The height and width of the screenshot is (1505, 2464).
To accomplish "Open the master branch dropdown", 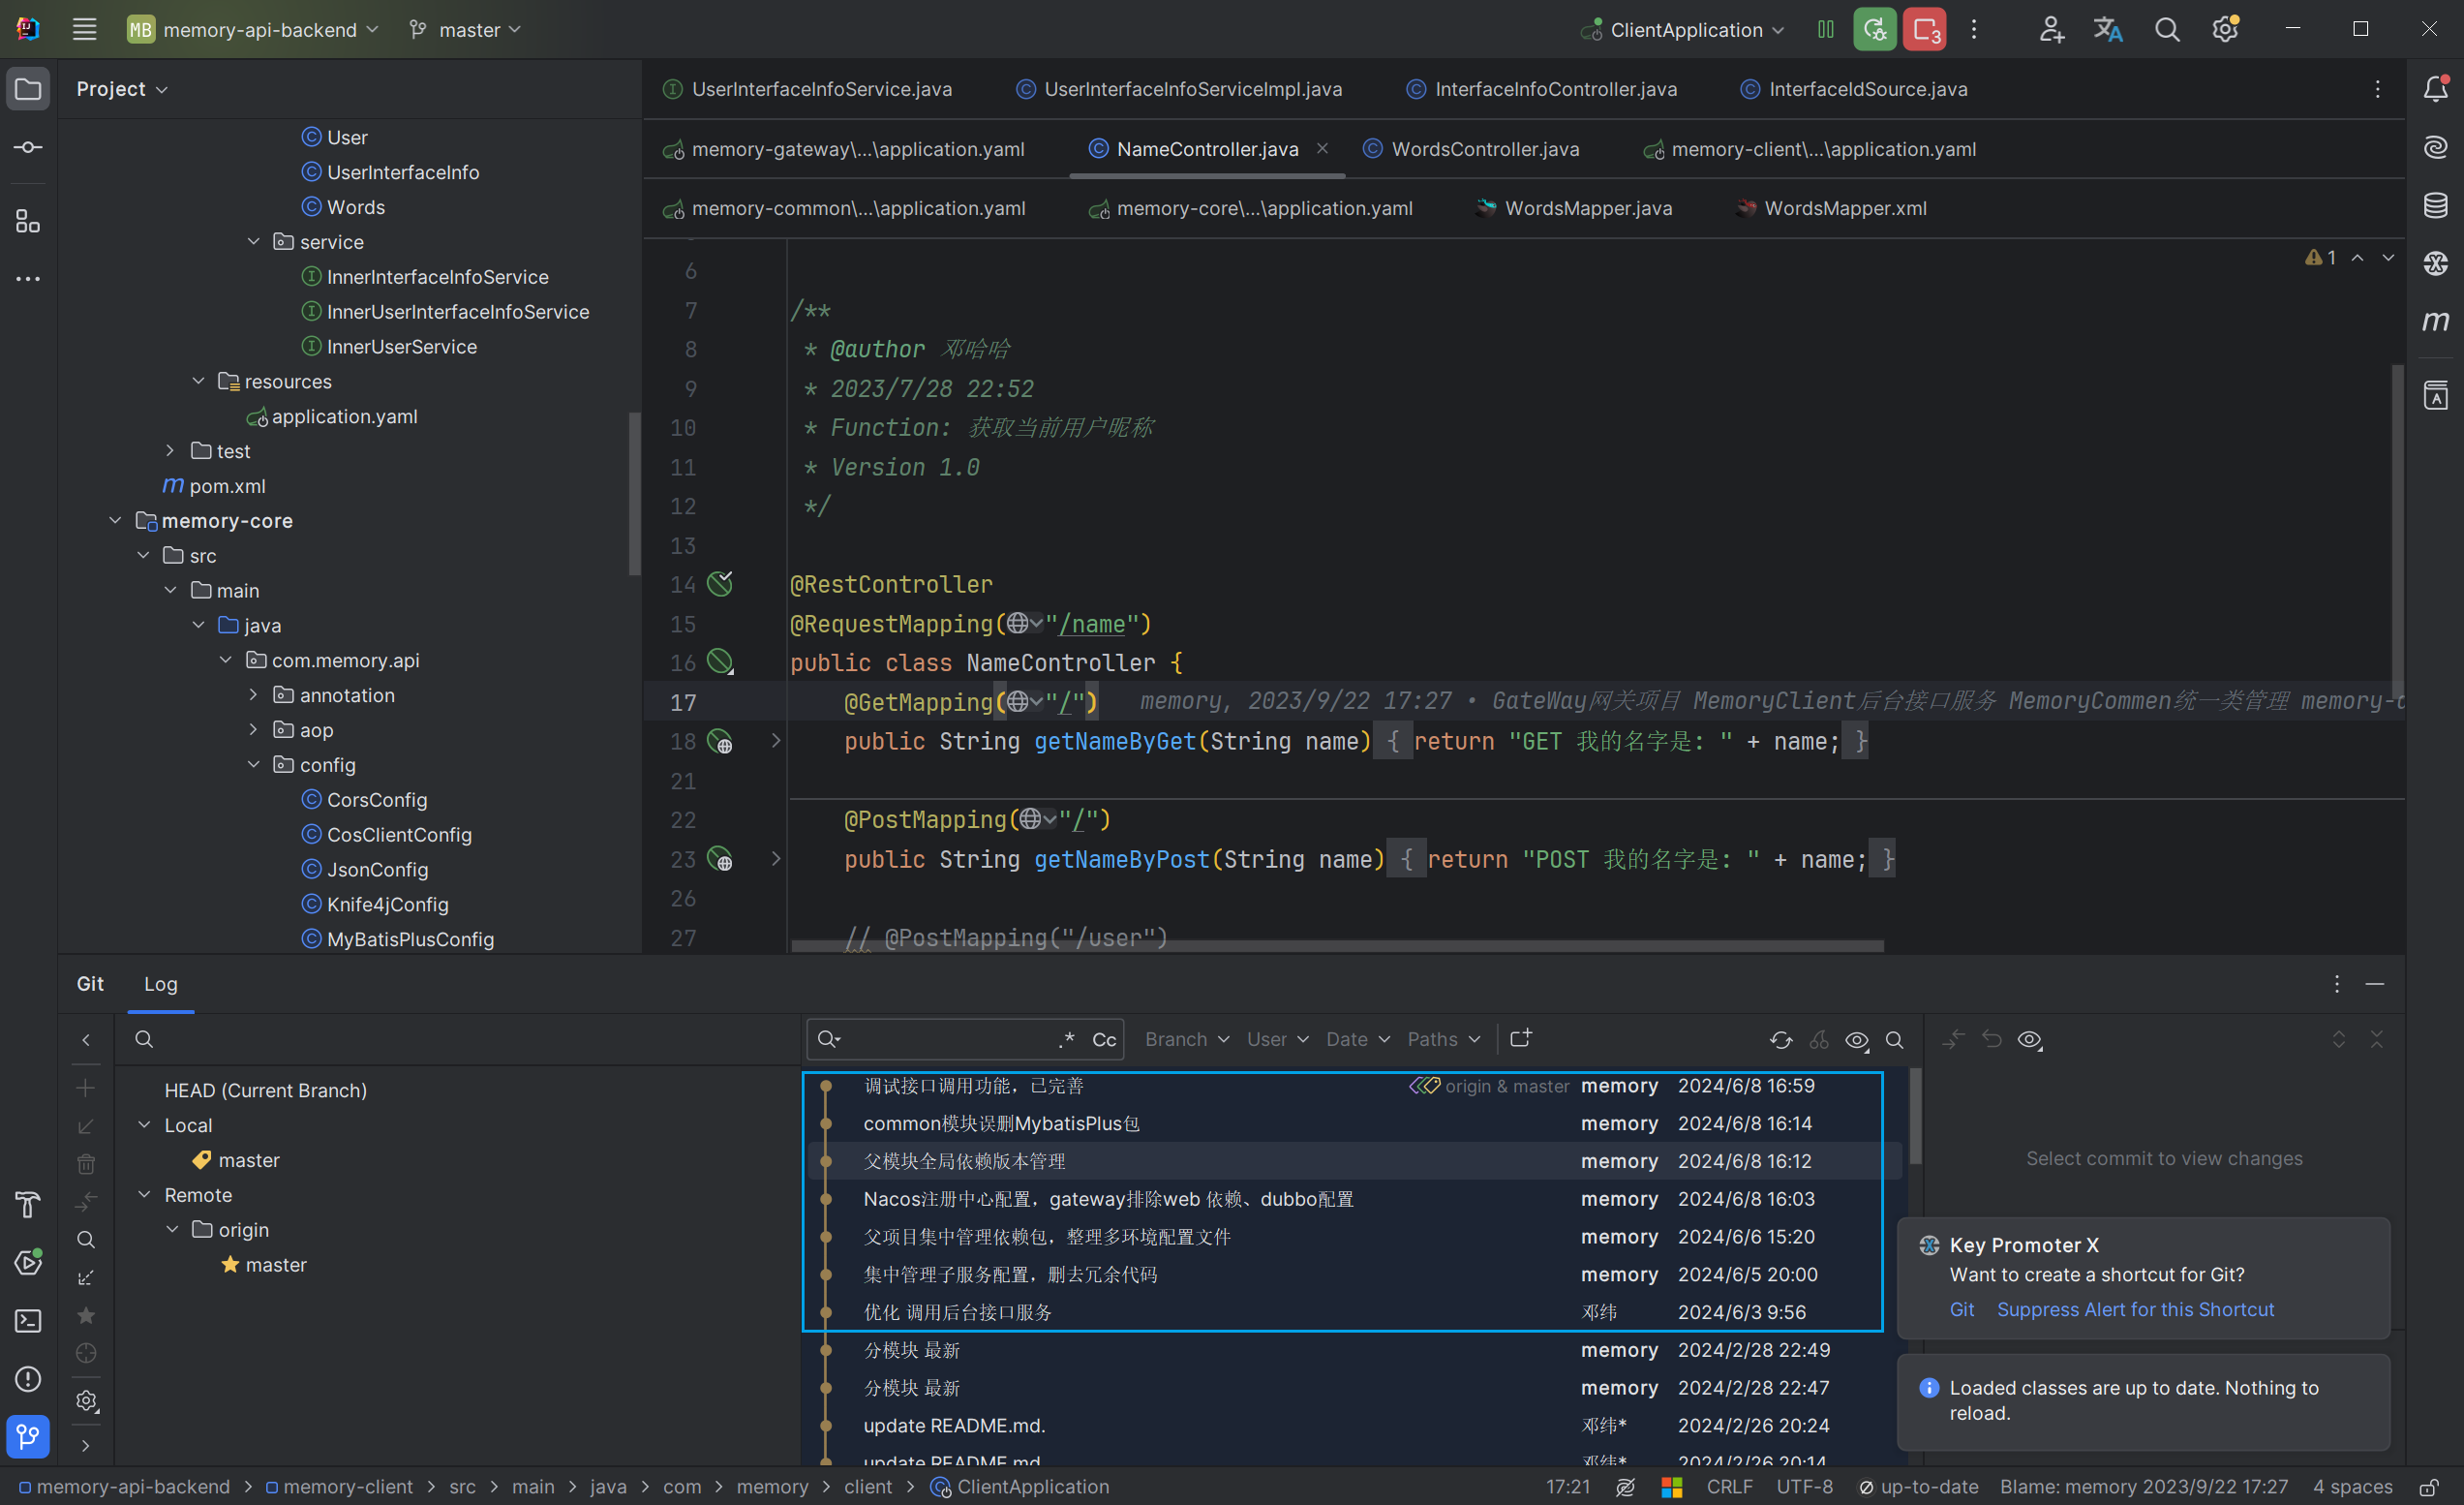I will (465, 29).
